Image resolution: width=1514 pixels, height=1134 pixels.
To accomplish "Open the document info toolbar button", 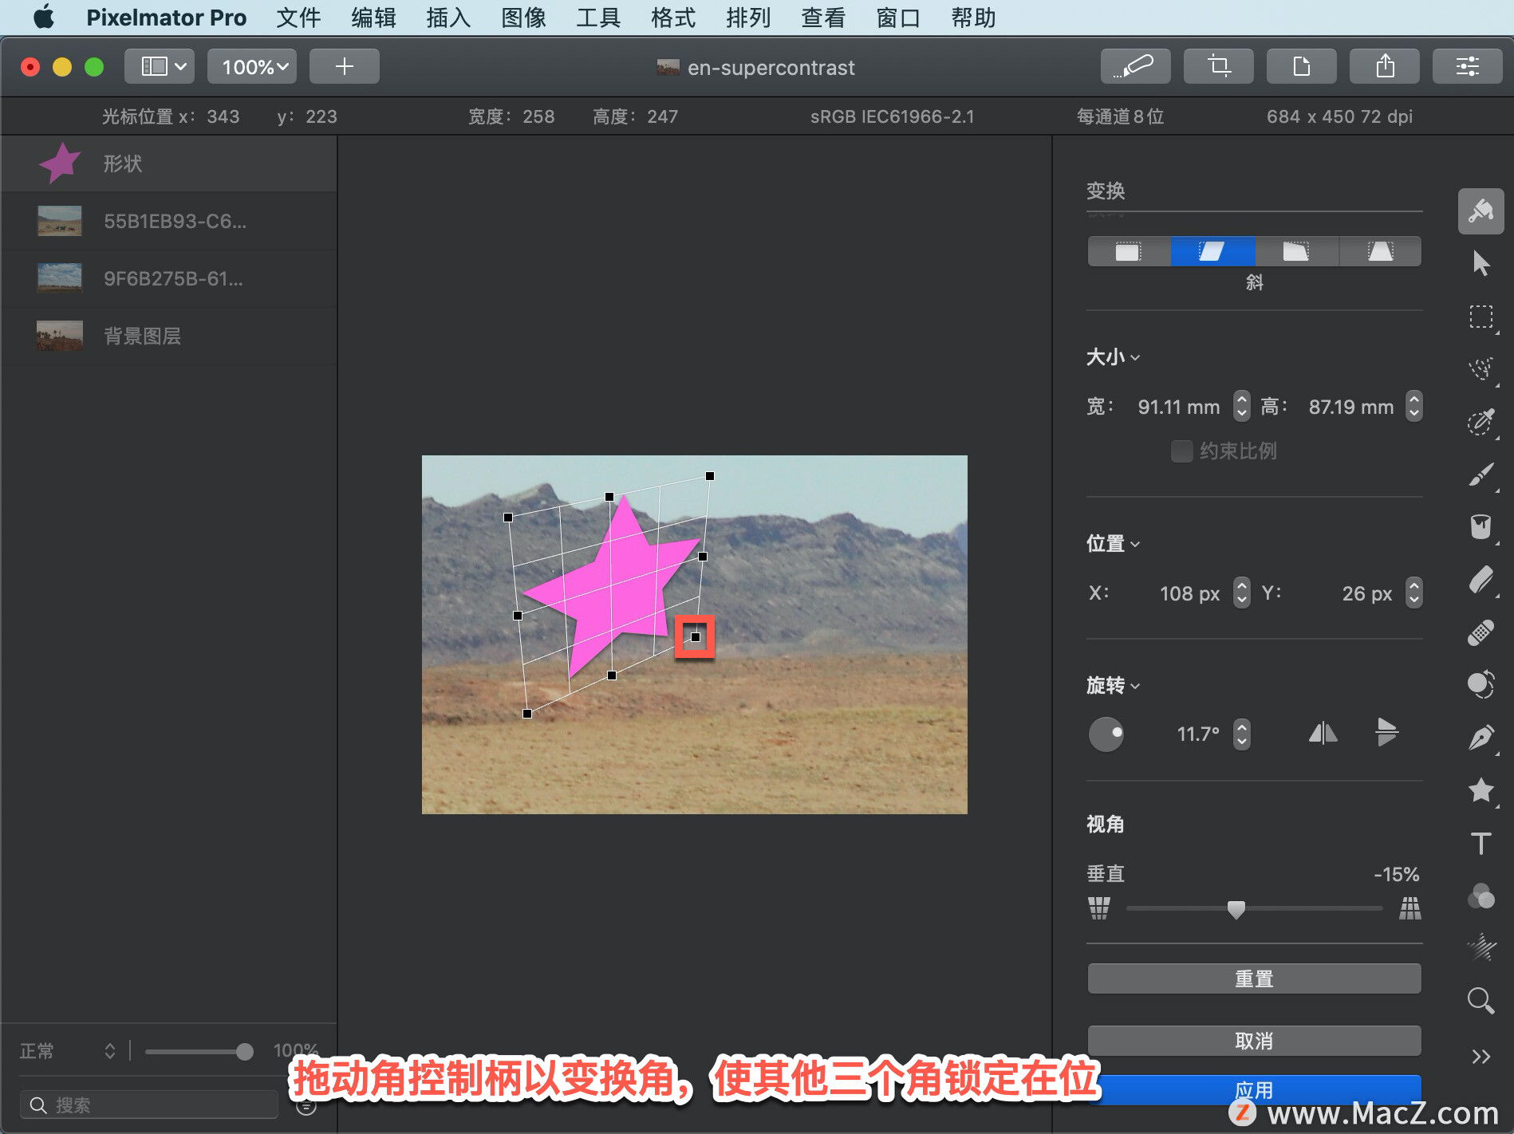I will [x=1301, y=66].
